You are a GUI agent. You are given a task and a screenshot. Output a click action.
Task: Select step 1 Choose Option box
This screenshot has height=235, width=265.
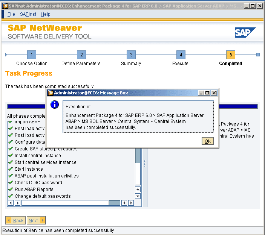tap(32, 55)
